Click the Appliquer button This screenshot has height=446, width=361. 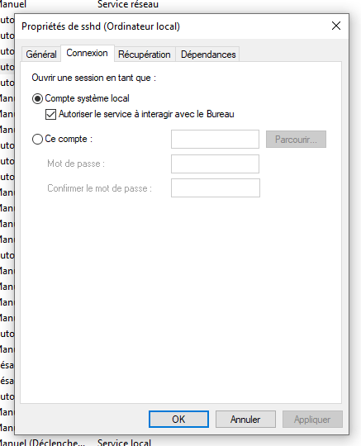coord(312,419)
